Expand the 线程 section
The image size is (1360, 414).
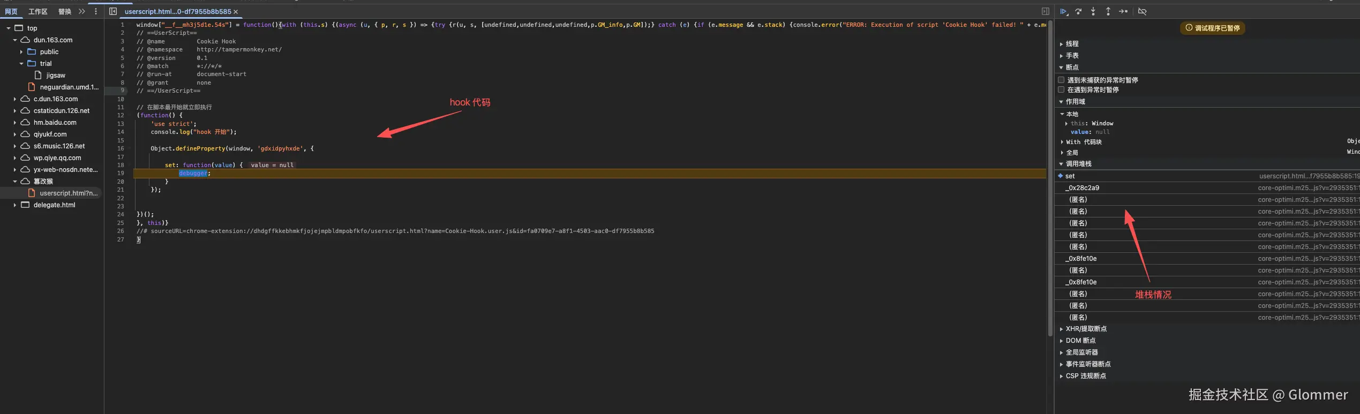coord(1061,44)
